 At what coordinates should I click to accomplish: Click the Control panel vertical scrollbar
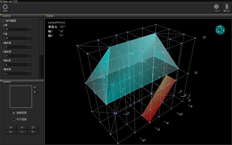coord(41,49)
